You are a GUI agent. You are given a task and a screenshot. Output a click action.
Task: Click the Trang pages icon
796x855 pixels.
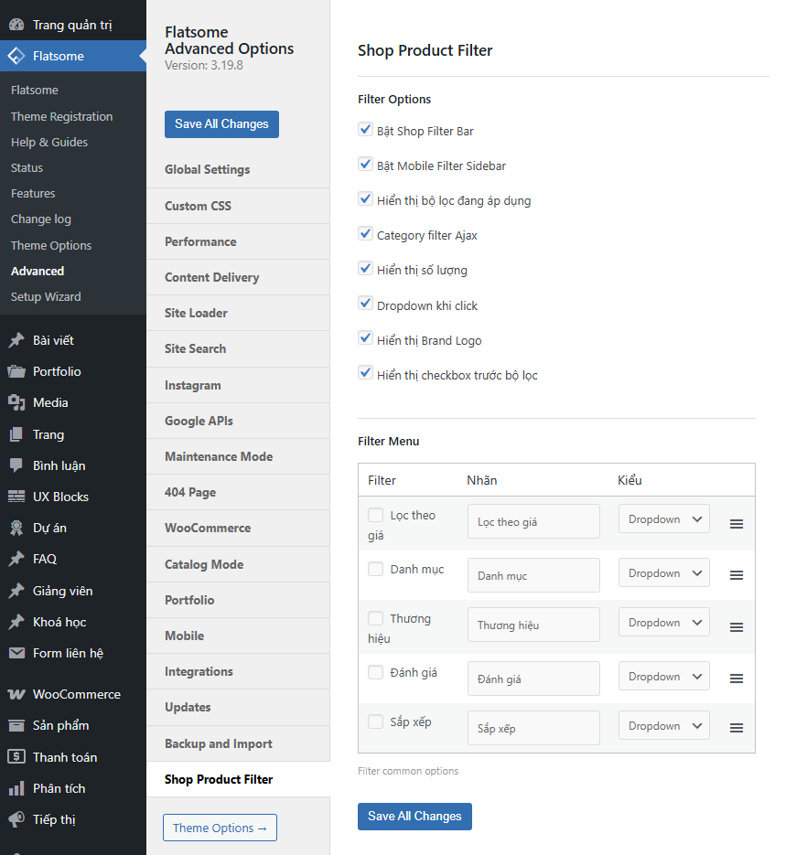point(16,434)
